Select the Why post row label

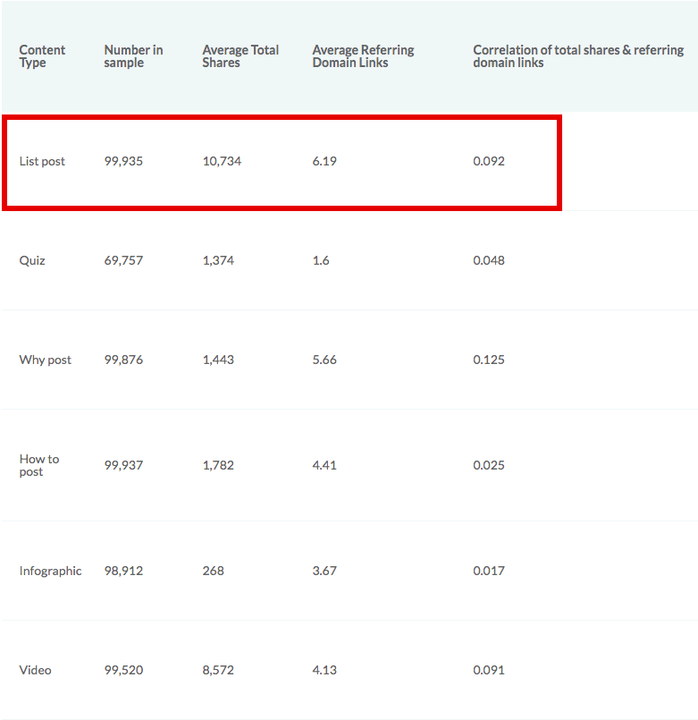pos(45,360)
